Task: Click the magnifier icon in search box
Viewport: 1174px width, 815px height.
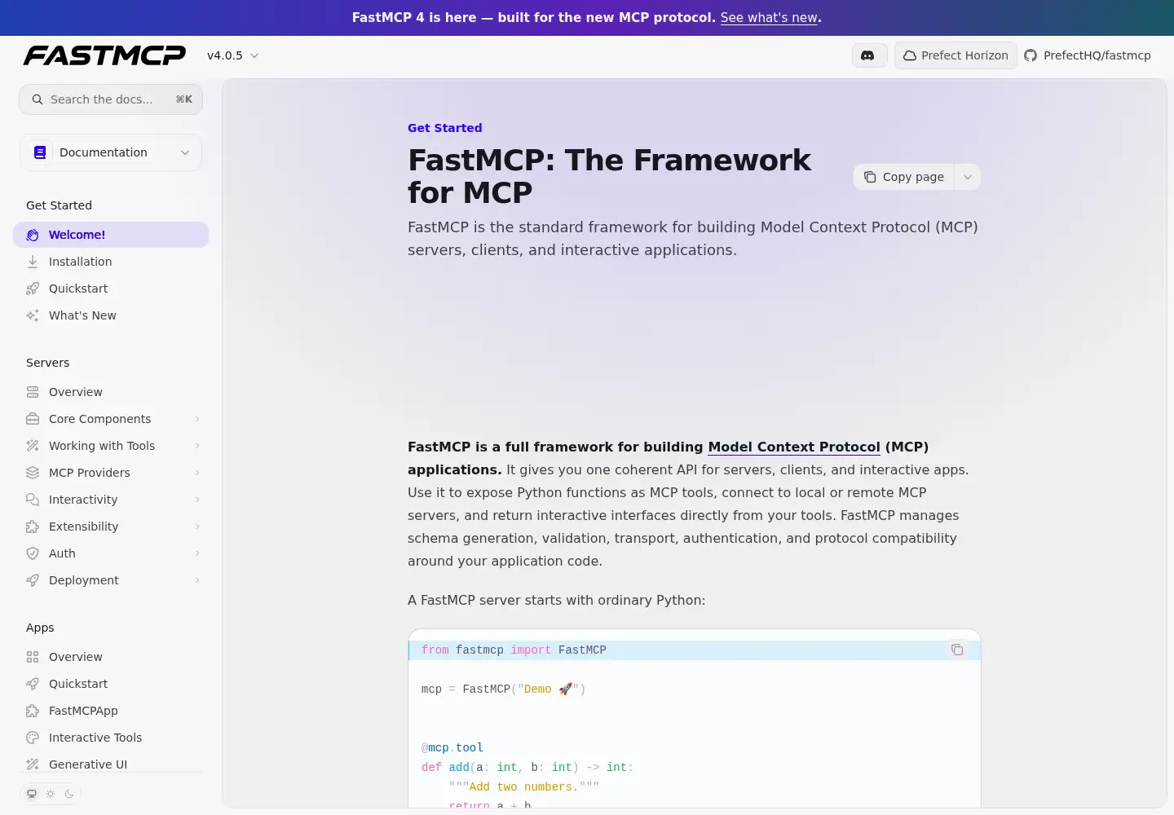Action: point(37,99)
